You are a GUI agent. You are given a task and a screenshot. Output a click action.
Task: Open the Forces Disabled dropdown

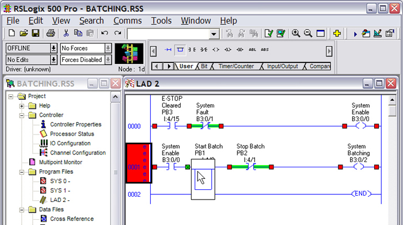[x=108, y=60]
